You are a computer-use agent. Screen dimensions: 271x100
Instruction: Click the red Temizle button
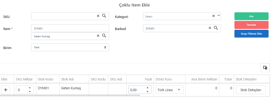(x=251, y=25)
